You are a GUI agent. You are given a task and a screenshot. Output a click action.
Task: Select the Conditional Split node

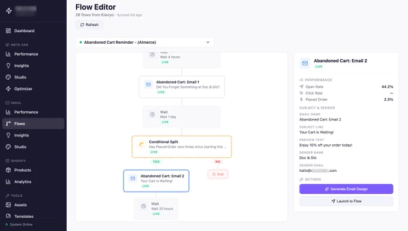[182, 147]
